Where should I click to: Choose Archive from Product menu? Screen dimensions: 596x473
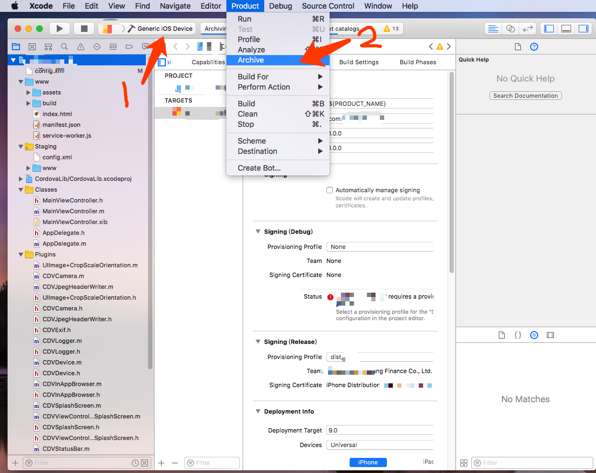[278, 60]
